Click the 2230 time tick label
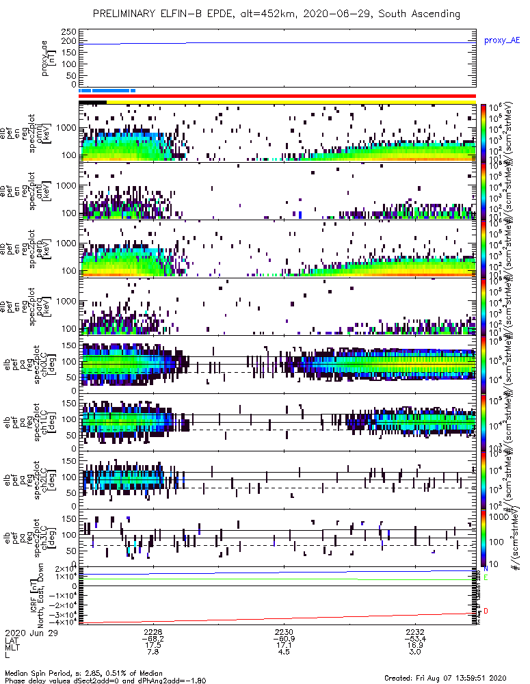 coord(284,632)
